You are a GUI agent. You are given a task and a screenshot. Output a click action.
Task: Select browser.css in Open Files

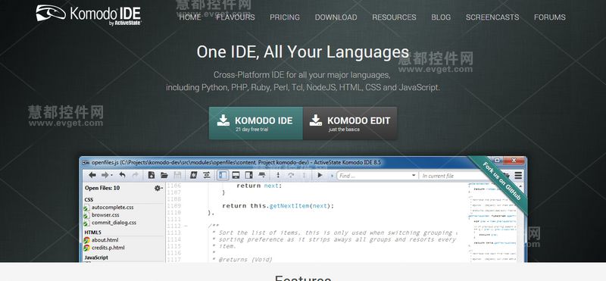[x=102, y=215]
